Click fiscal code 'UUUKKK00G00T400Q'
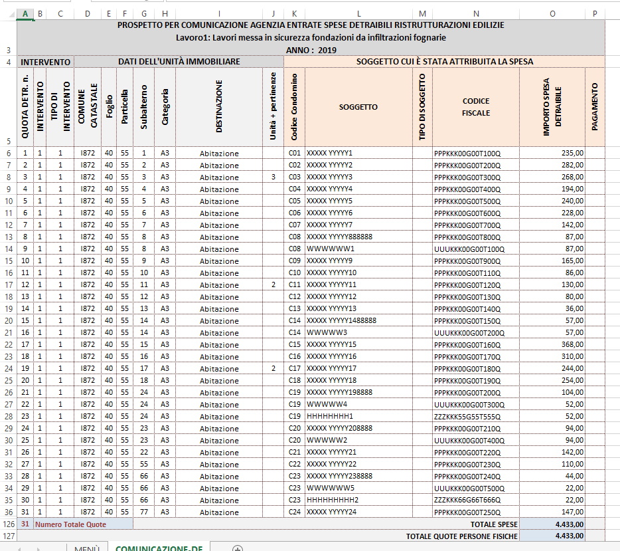620x551 pixels. coord(476,440)
